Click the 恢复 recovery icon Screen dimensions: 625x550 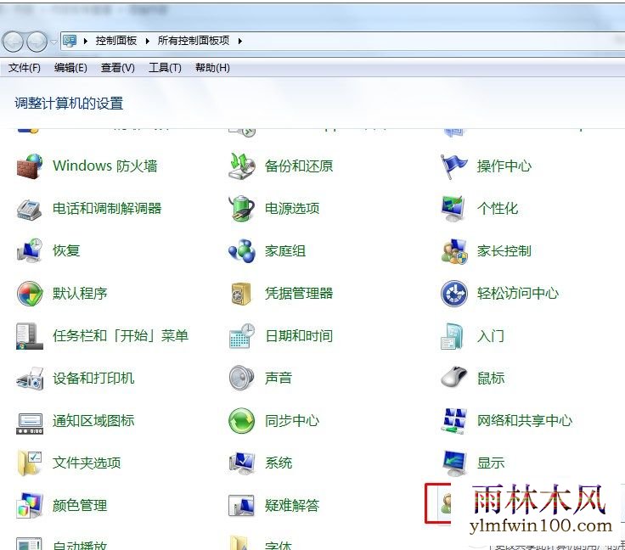pyautogui.click(x=30, y=251)
